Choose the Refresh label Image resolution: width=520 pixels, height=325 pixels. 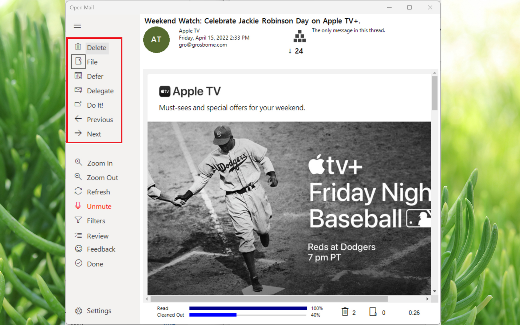tap(98, 192)
